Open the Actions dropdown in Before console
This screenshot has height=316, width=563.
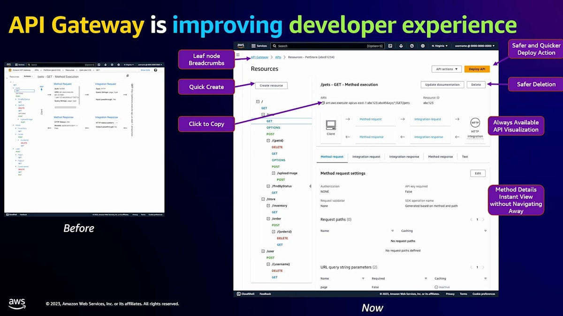(x=28, y=76)
